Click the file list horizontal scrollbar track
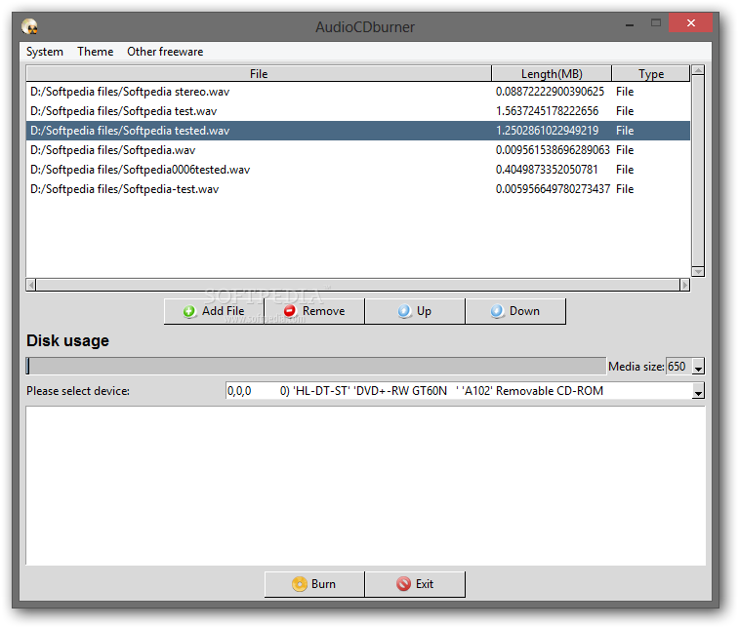 click(x=358, y=285)
